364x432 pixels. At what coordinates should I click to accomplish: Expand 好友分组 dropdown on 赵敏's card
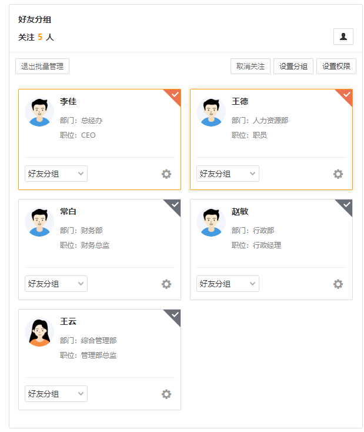(228, 284)
